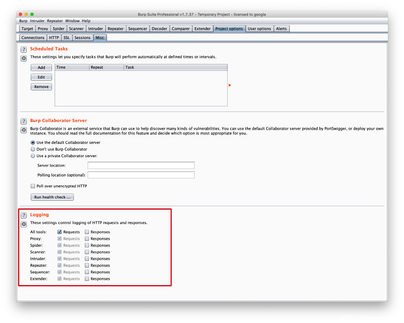
Task: Enable All tools Responses logging
Action: pos(87,232)
